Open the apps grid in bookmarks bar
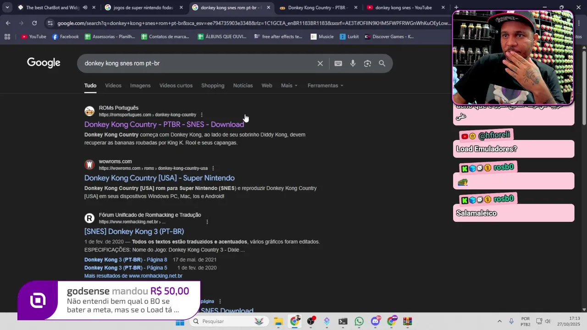The width and height of the screenshot is (587, 330). tap(7, 37)
